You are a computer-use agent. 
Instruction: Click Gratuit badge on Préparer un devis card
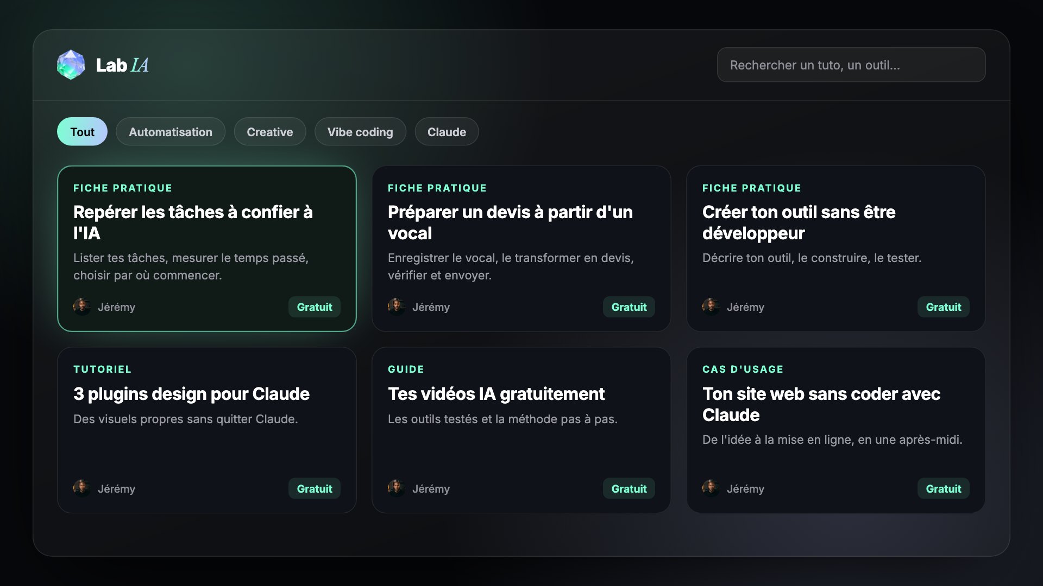pos(629,307)
